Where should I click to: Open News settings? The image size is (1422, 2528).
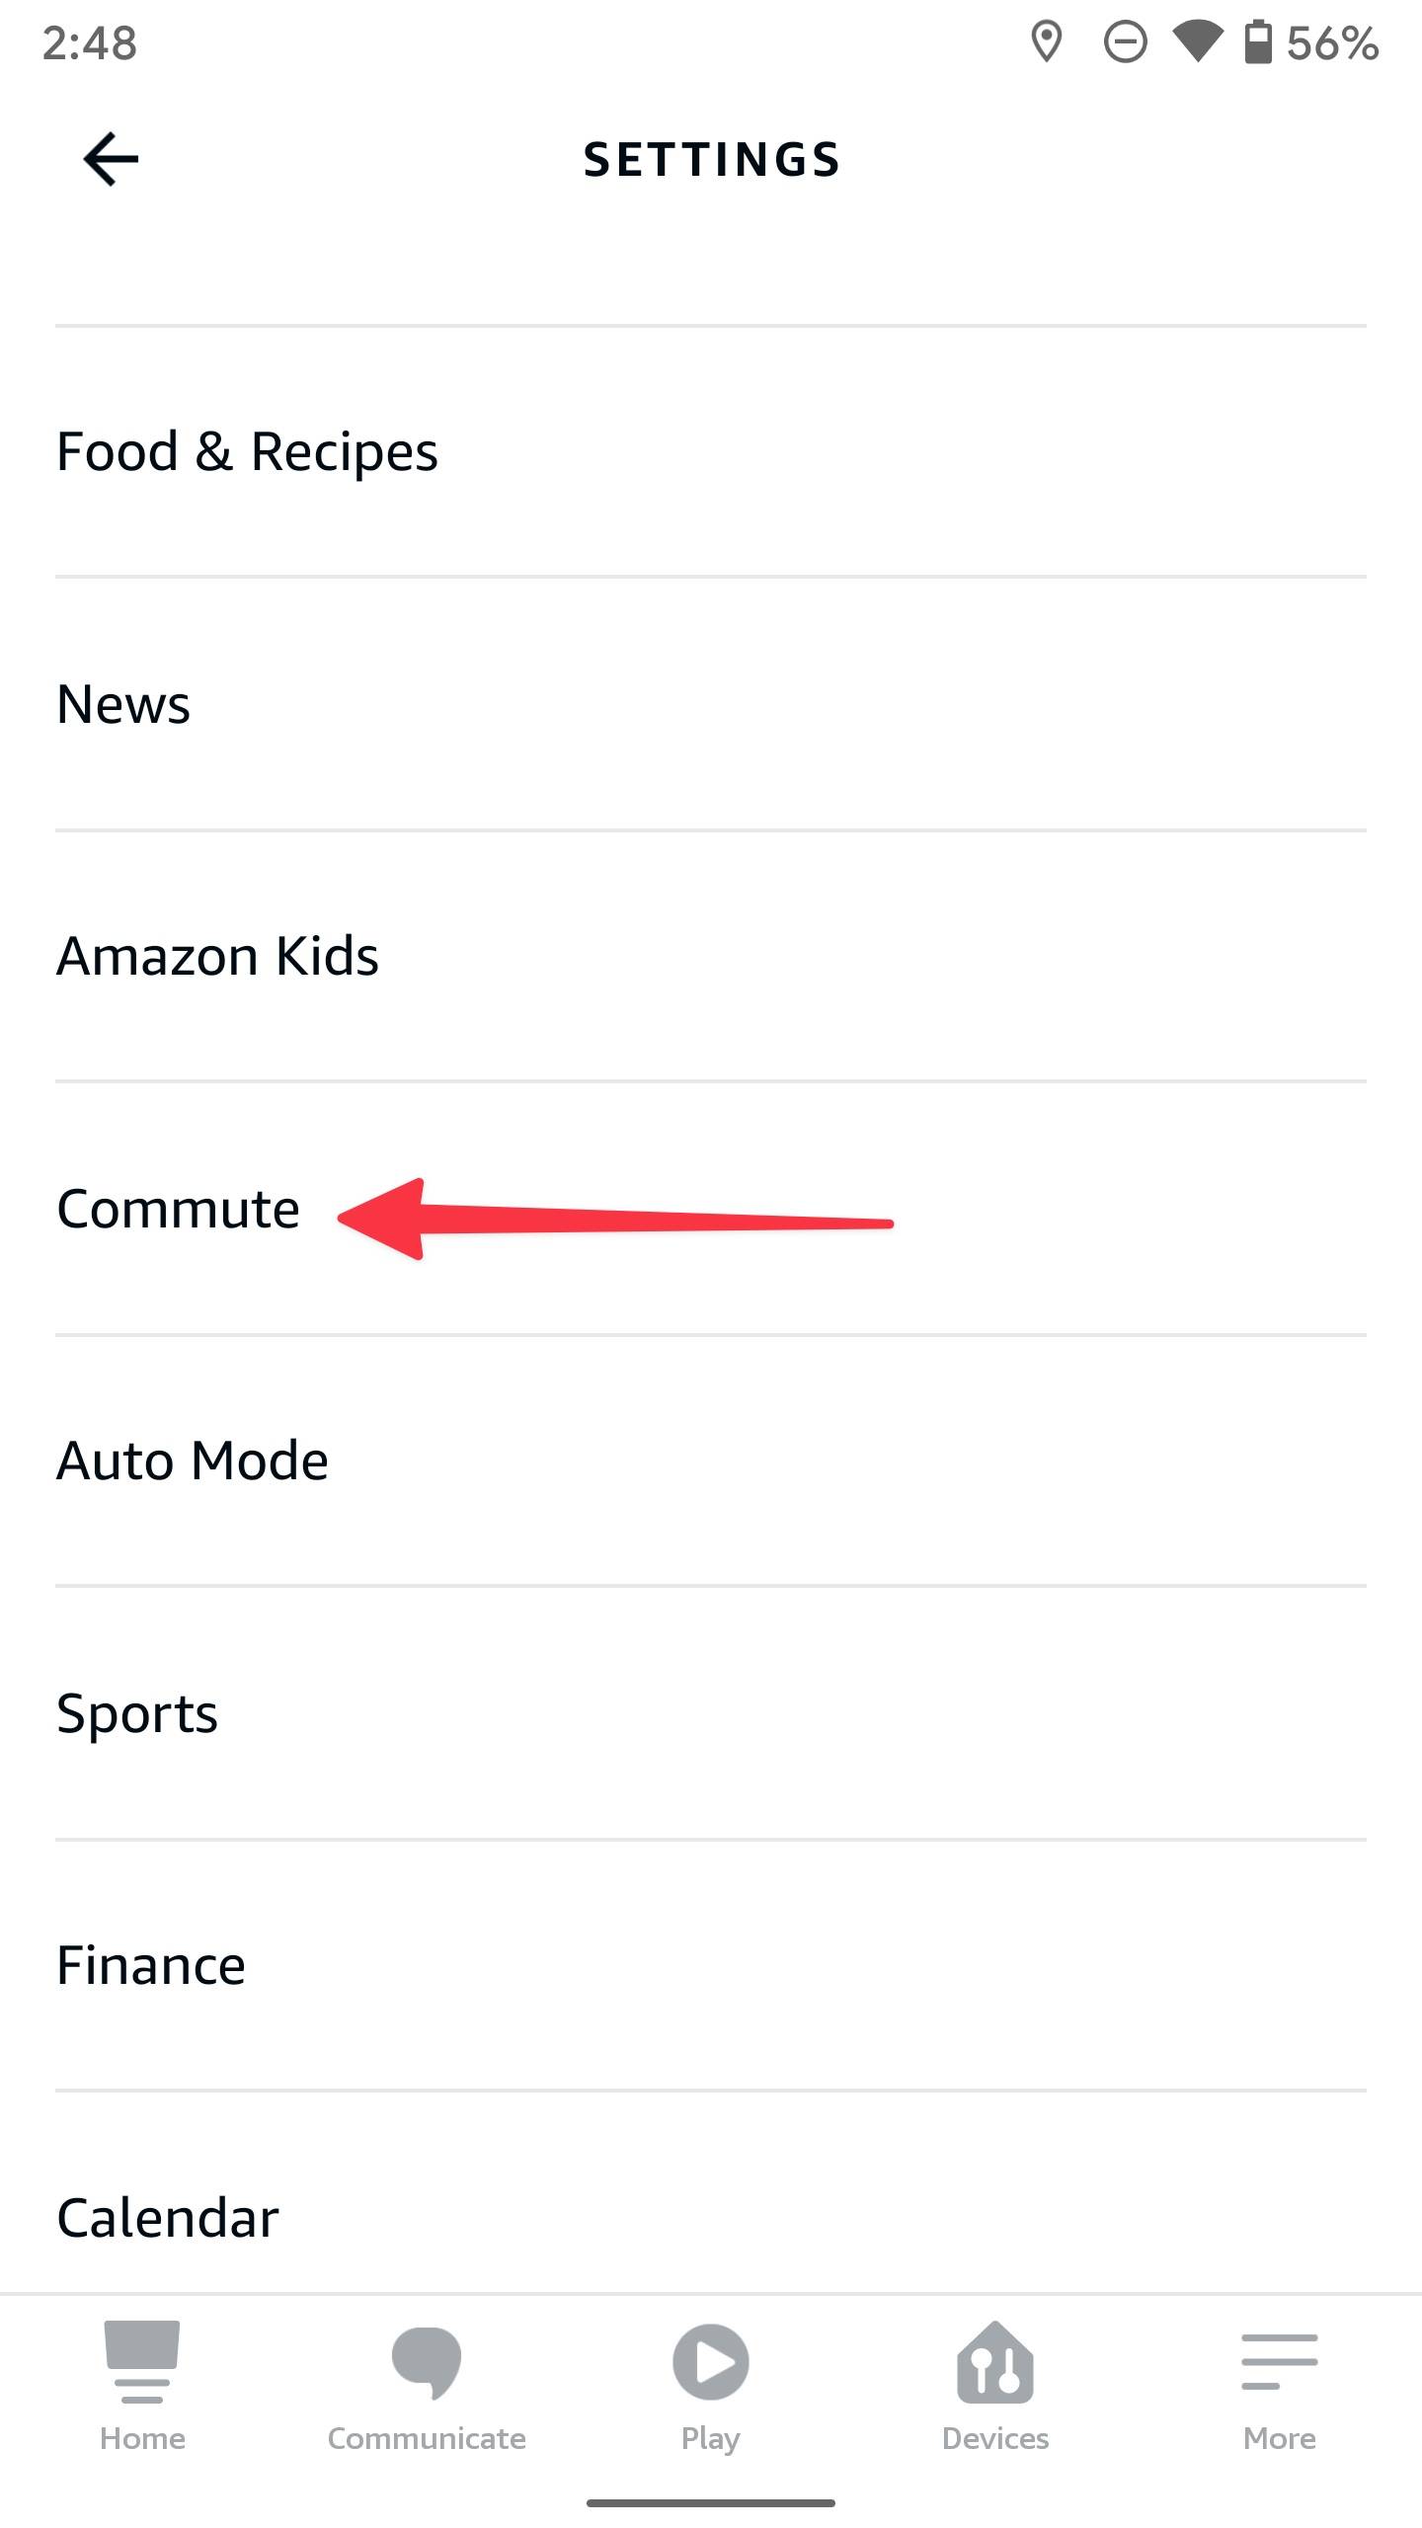[123, 704]
